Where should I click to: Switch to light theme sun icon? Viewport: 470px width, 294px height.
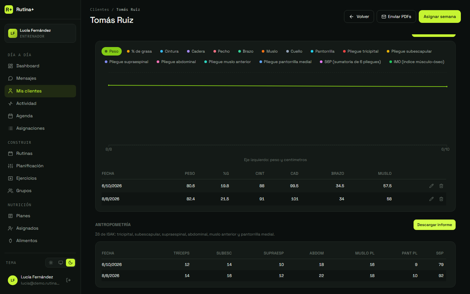pyautogui.click(x=51, y=263)
